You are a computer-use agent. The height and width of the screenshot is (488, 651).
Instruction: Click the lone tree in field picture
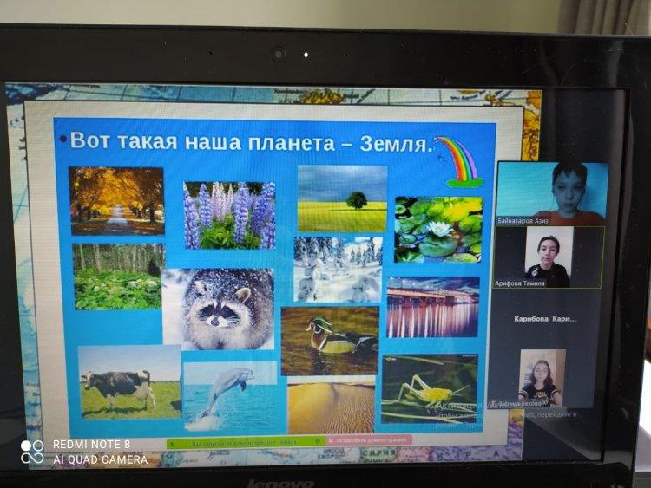click(342, 198)
